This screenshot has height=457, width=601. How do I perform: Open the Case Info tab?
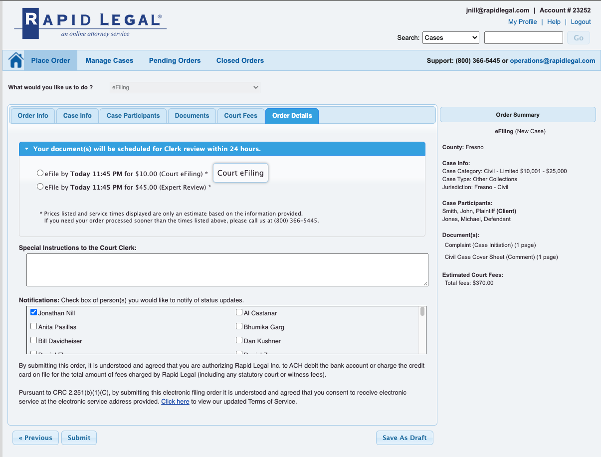coord(77,116)
